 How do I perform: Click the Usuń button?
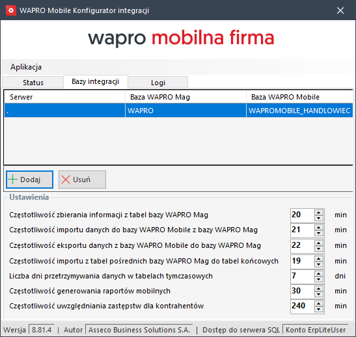coord(82,180)
